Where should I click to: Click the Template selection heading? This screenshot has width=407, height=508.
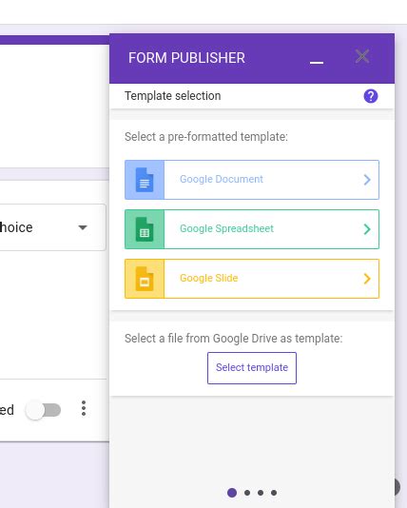[x=172, y=96]
